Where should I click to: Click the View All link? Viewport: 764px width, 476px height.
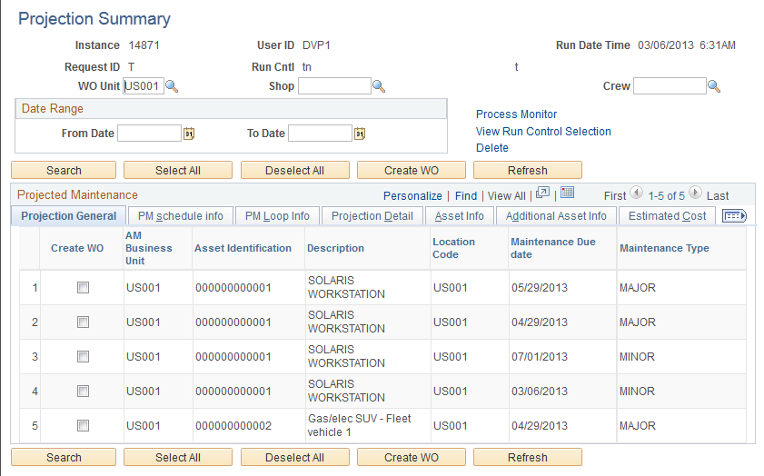[x=506, y=196]
